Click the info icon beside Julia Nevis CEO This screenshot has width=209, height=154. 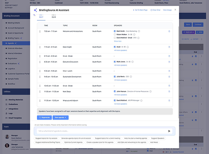pos(131,76)
